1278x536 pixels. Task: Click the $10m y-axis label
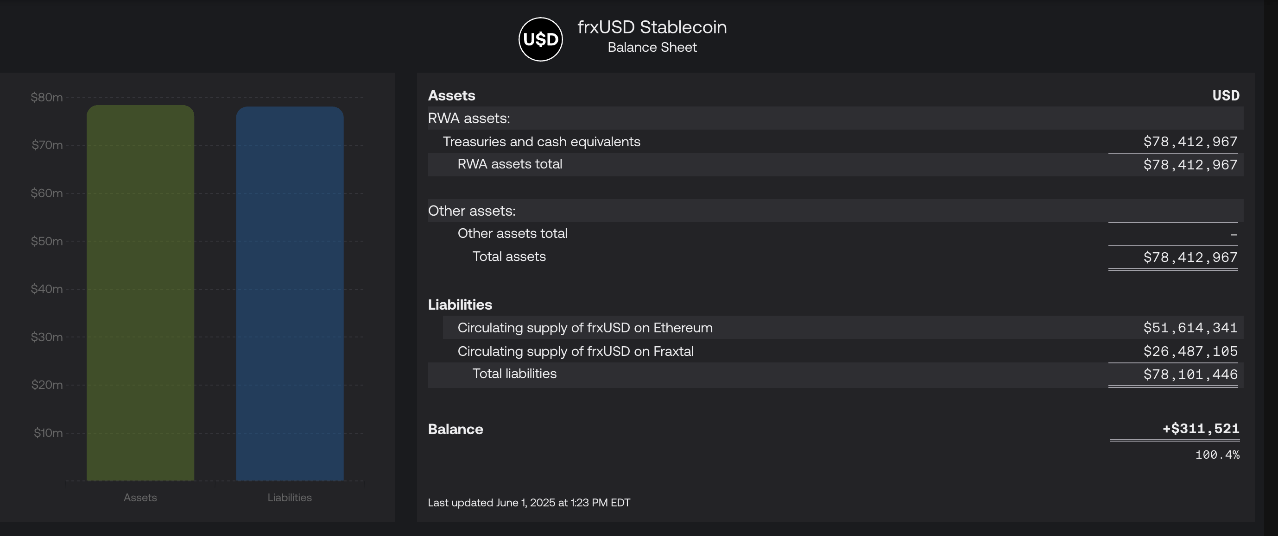pos(48,433)
